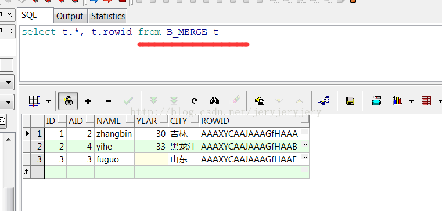Click the bar chart icon
The width and height of the screenshot is (442, 211).
(397, 101)
